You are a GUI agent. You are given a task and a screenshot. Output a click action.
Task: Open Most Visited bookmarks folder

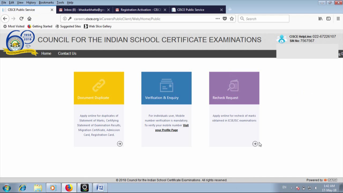click(x=13, y=26)
